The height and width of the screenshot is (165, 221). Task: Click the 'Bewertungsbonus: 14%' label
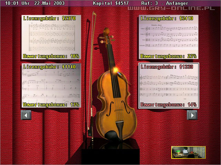coord(169,104)
